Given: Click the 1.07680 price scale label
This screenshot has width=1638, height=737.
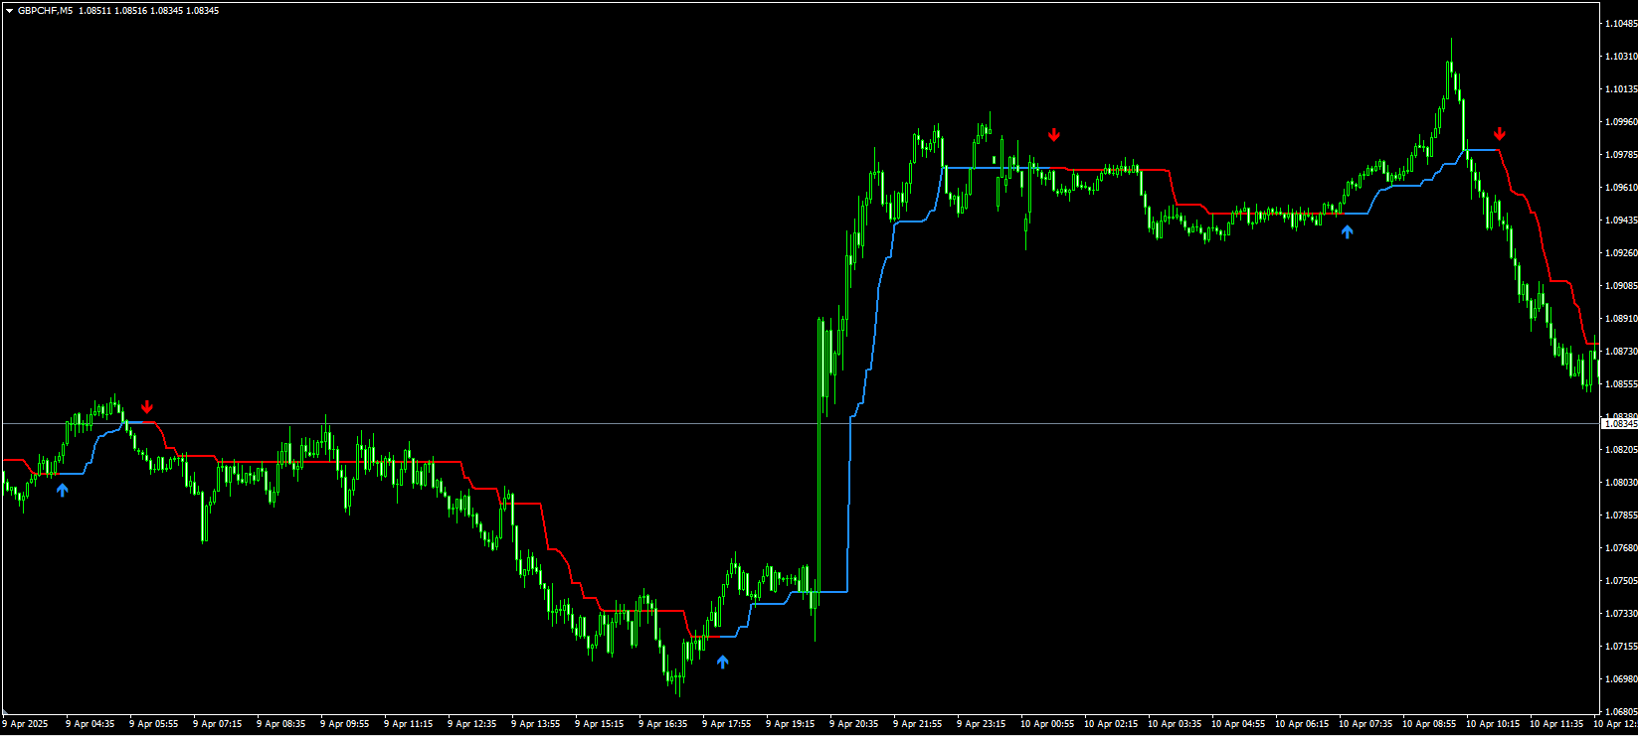Looking at the screenshot, I should tap(1620, 547).
